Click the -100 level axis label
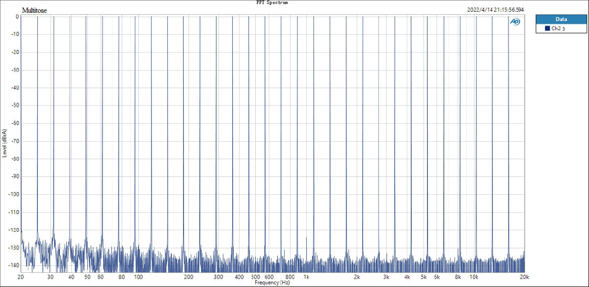Screen dimensions: 589x287 [x=12, y=194]
